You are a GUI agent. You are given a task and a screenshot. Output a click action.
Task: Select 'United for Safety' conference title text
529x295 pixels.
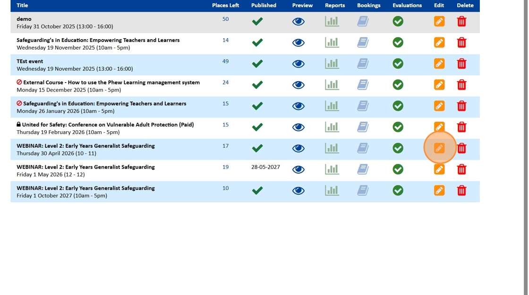point(108,125)
